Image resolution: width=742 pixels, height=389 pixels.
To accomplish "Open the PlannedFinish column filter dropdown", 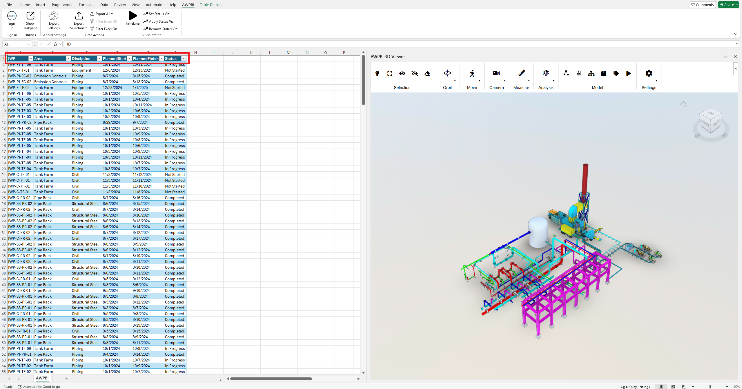I will coord(162,59).
